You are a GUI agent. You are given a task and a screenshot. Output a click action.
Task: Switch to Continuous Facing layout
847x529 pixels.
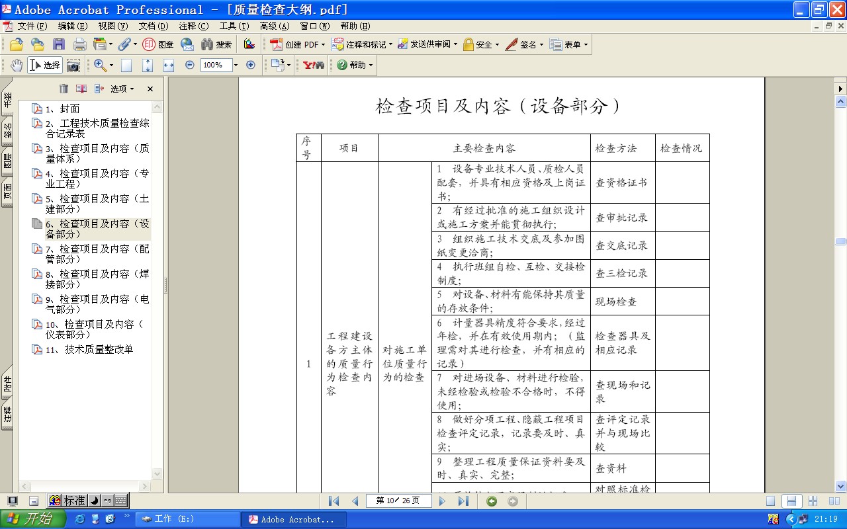[813, 501]
